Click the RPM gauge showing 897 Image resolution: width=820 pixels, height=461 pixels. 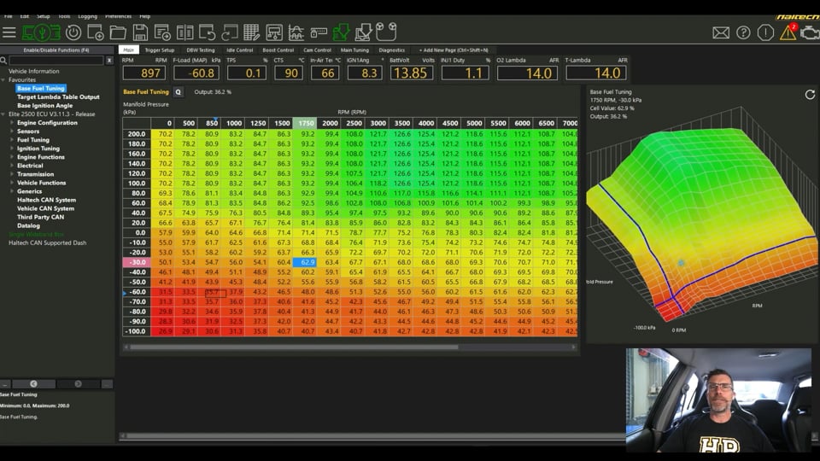(x=143, y=73)
